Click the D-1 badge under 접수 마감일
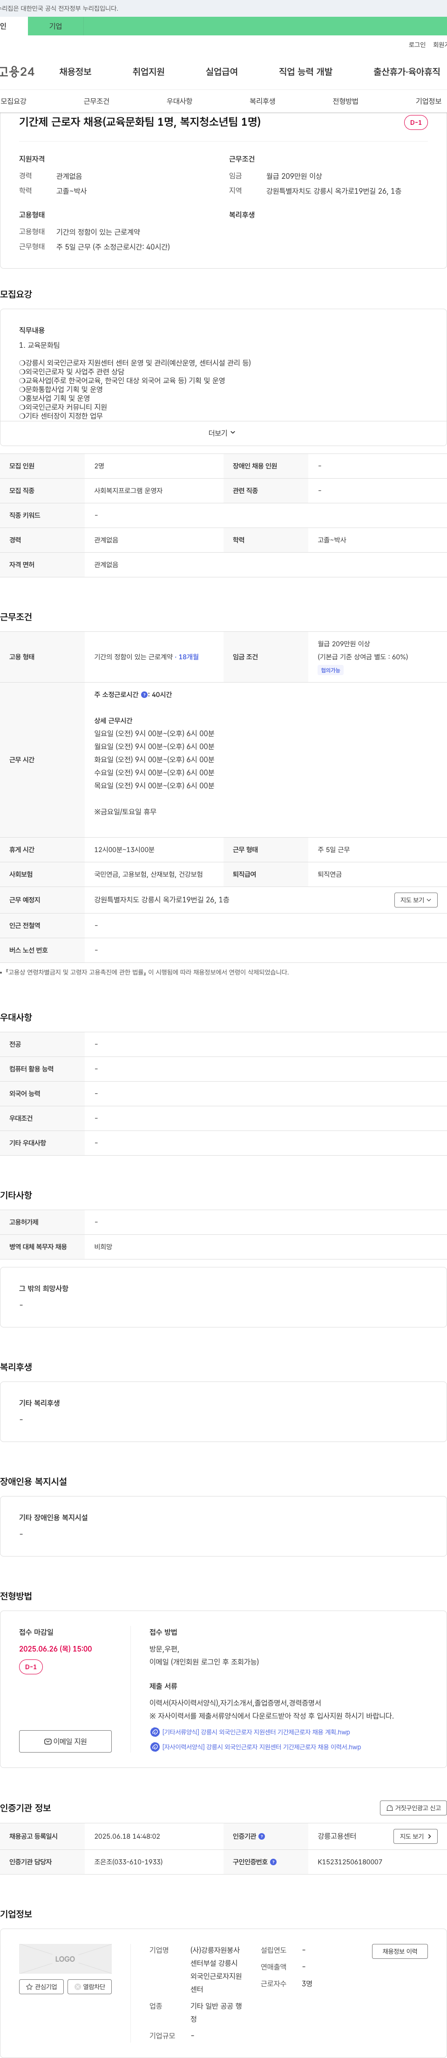447x2058 pixels. tap(31, 1666)
